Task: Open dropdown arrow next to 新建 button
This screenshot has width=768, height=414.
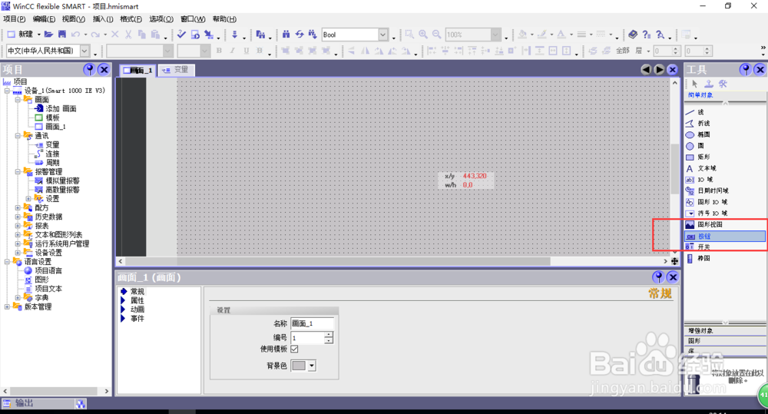Action: coord(38,35)
